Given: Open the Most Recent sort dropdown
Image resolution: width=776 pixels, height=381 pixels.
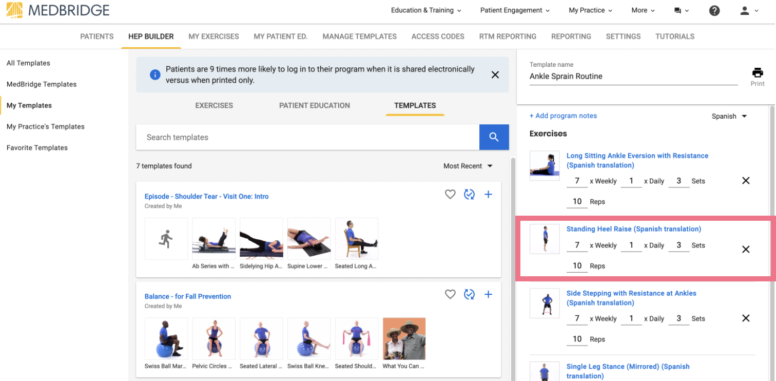Looking at the screenshot, I should [x=467, y=166].
